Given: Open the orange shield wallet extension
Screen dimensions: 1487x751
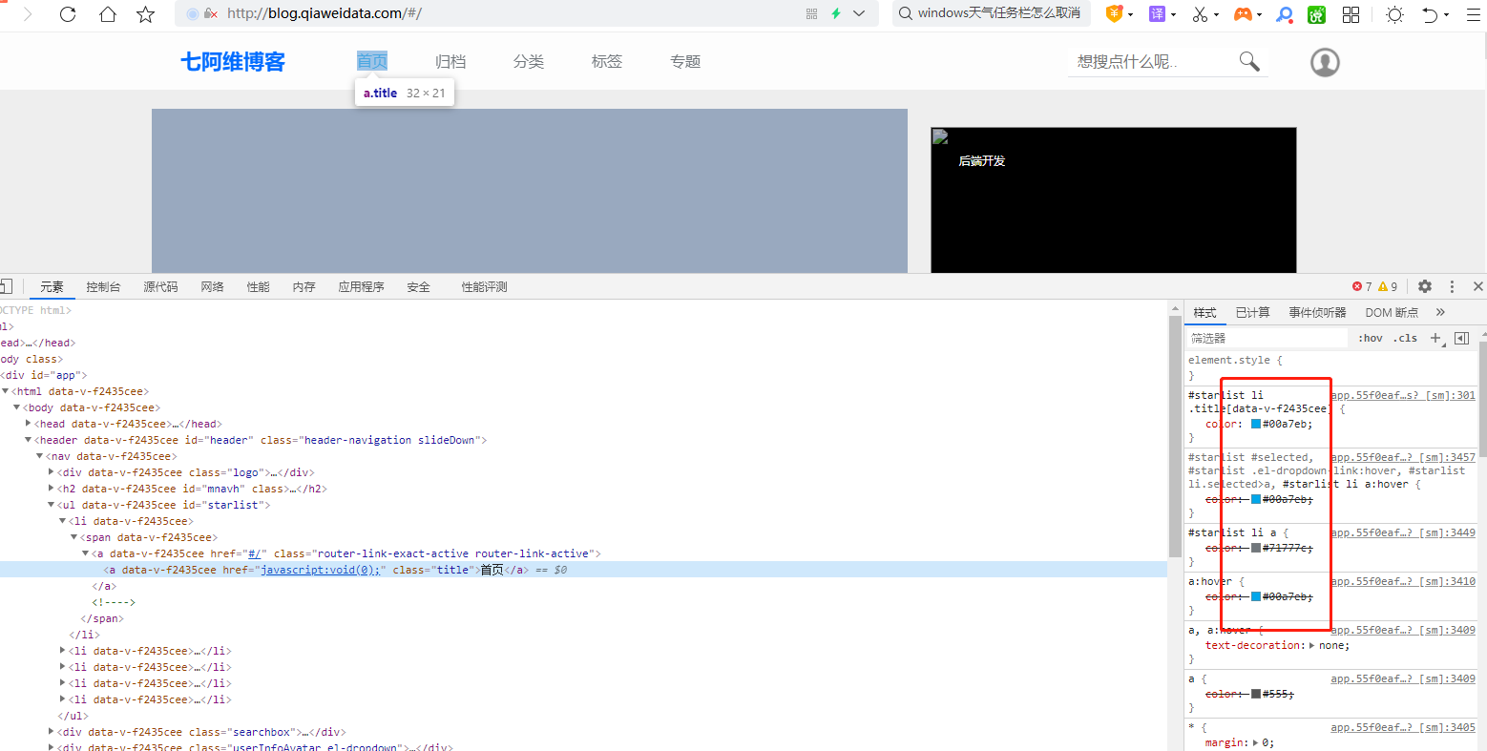Looking at the screenshot, I should click(1114, 13).
